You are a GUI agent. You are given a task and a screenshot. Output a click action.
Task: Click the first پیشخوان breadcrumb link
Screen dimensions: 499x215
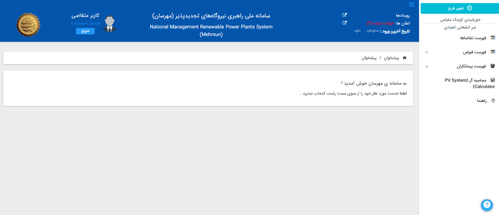click(392, 58)
